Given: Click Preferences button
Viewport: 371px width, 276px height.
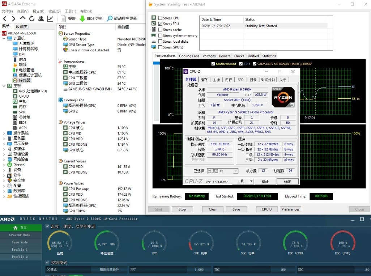Looking at the screenshot, I should [290, 209].
